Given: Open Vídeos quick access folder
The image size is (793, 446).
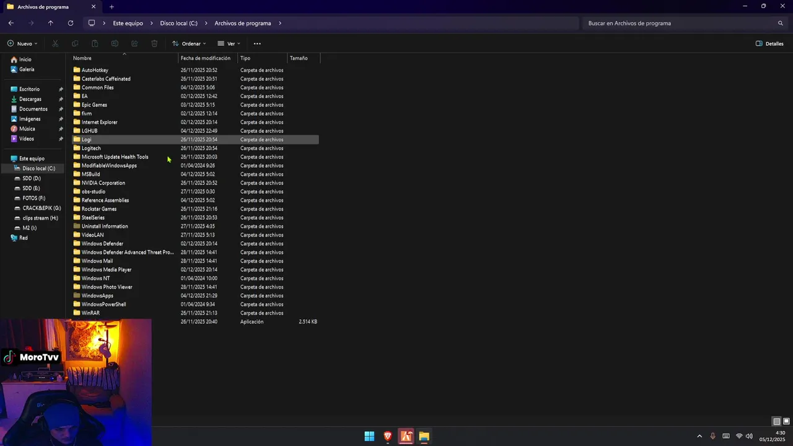Looking at the screenshot, I should (26, 139).
